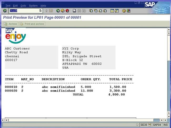Click the scroll-down arrow below the top up-arrow
This screenshot has height=128, width=171.
(x=169, y=33)
